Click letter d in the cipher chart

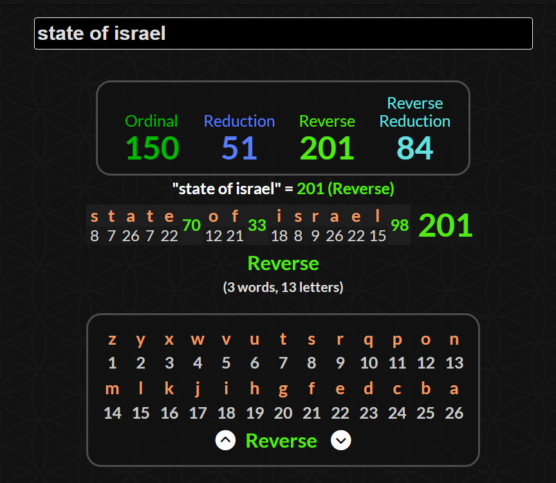pos(369,388)
